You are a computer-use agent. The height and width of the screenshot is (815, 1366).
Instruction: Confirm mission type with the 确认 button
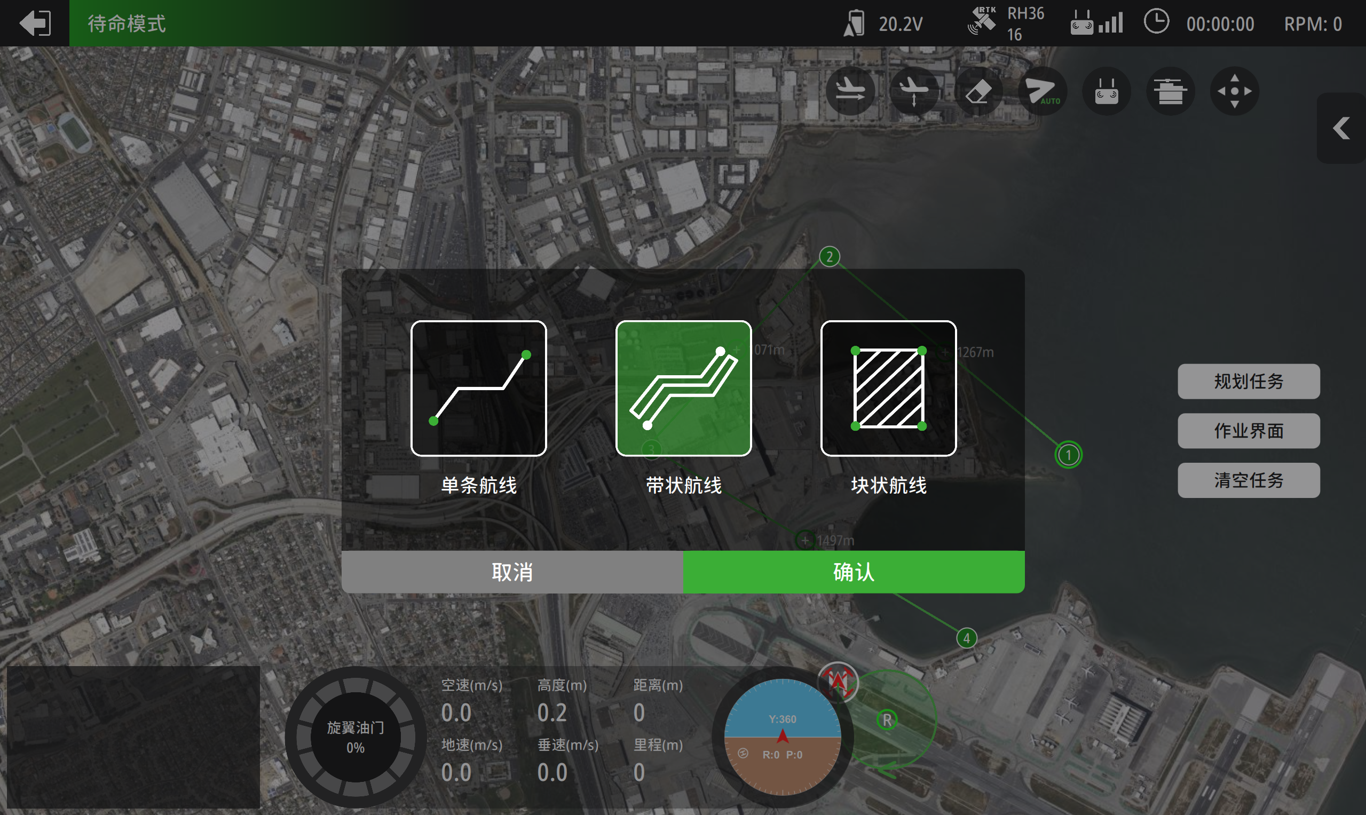click(x=852, y=572)
